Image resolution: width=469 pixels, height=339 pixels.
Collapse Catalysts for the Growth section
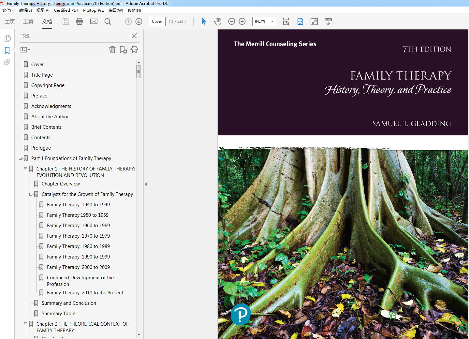pyautogui.click(x=31, y=194)
